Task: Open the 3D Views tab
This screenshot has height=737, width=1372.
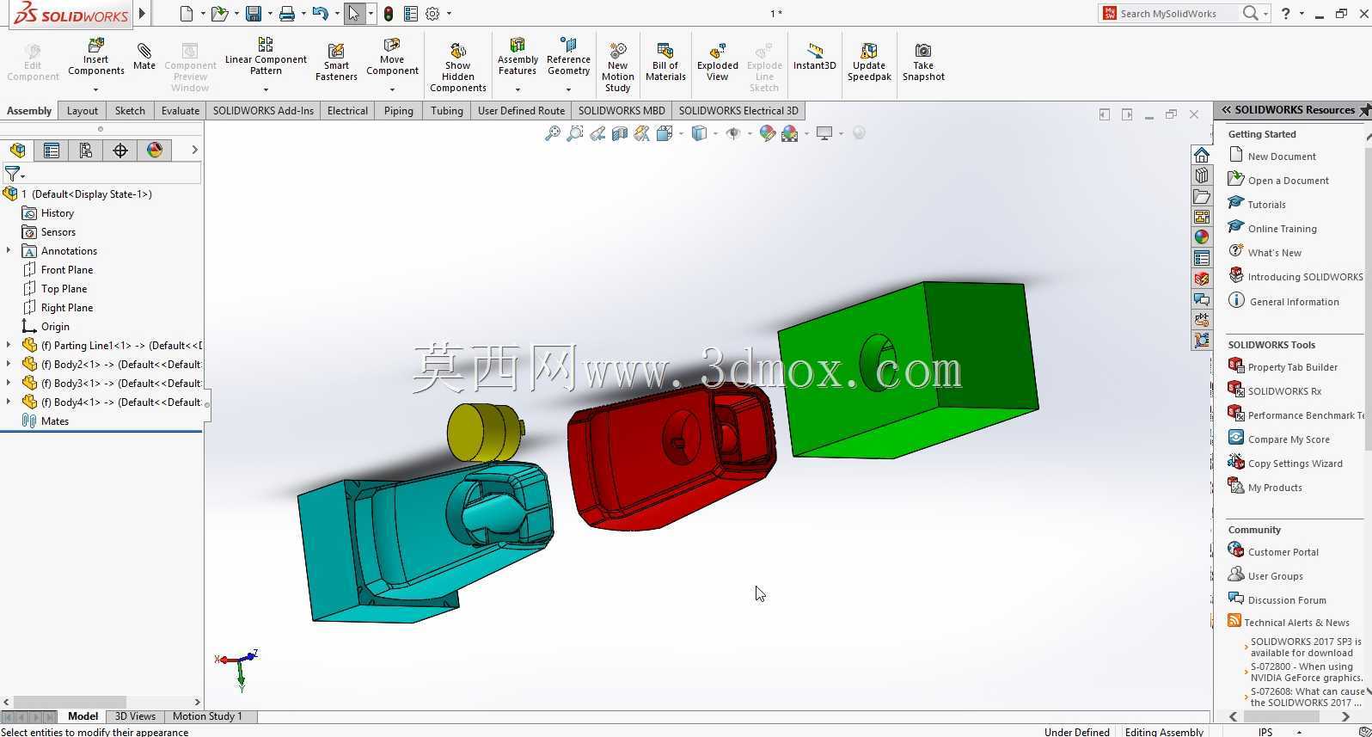Action: (135, 716)
